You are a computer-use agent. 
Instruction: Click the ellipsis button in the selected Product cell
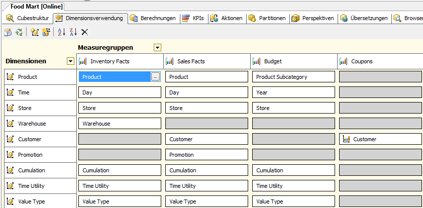155,77
